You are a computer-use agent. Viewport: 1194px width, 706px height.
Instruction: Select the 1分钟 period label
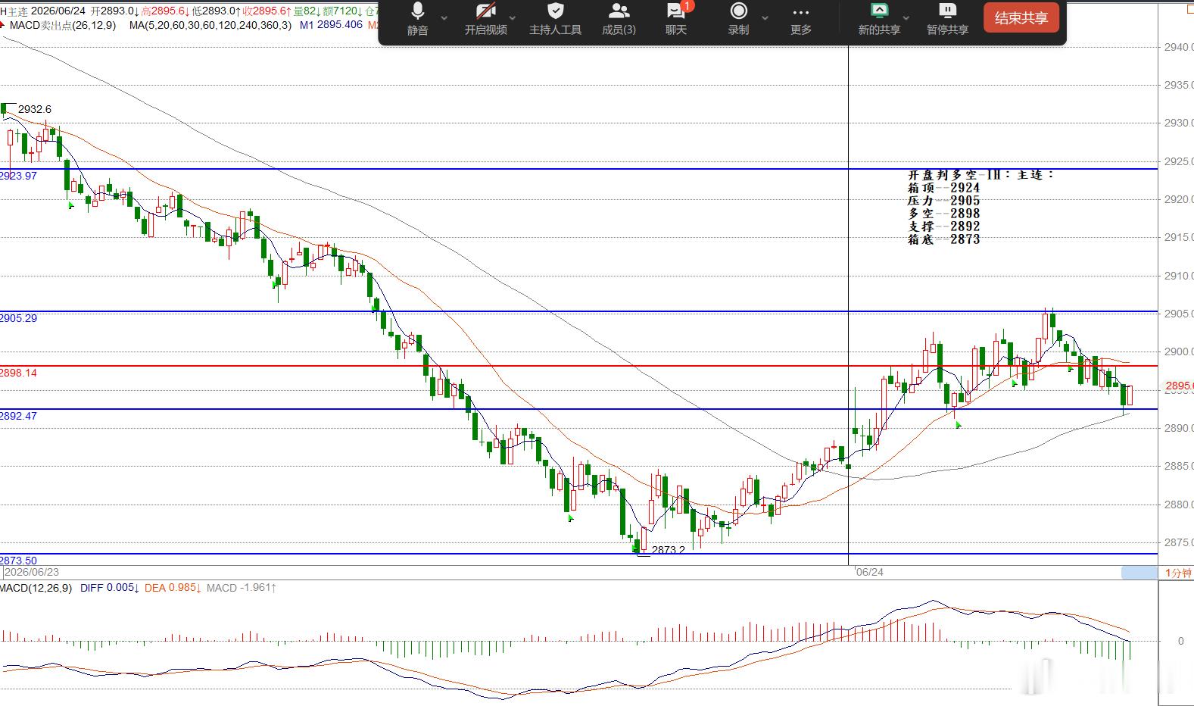pyautogui.click(x=1177, y=573)
